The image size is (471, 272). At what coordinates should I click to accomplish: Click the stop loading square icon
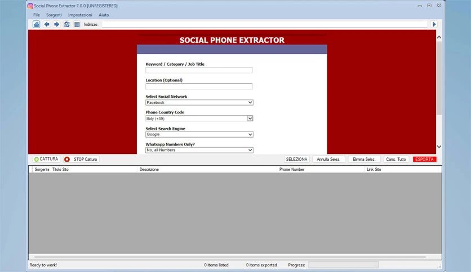pyautogui.click(x=77, y=24)
